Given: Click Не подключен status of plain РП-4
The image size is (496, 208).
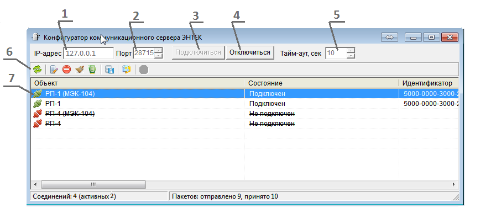Looking at the screenshot, I should coord(272,124).
